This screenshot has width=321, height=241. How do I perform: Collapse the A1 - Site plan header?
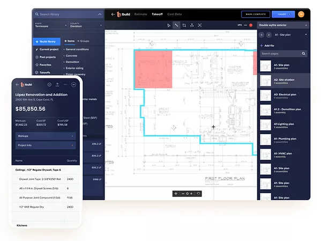pos(305,35)
